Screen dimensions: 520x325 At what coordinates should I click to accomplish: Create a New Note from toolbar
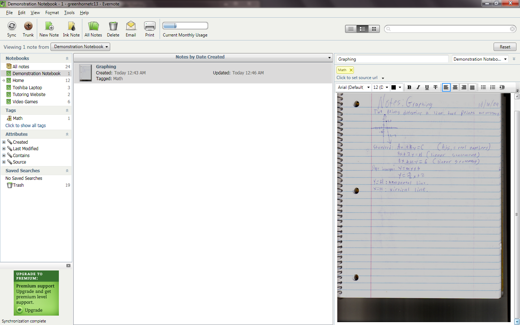click(49, 29)
